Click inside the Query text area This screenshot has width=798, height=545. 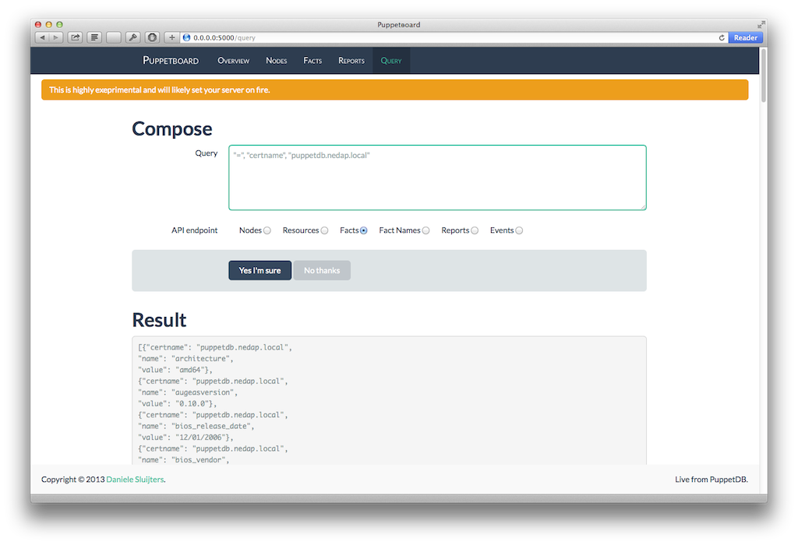point(437,178)
